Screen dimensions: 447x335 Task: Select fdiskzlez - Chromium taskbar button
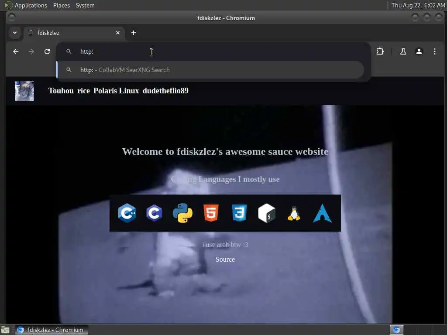(x=52, y=330)
